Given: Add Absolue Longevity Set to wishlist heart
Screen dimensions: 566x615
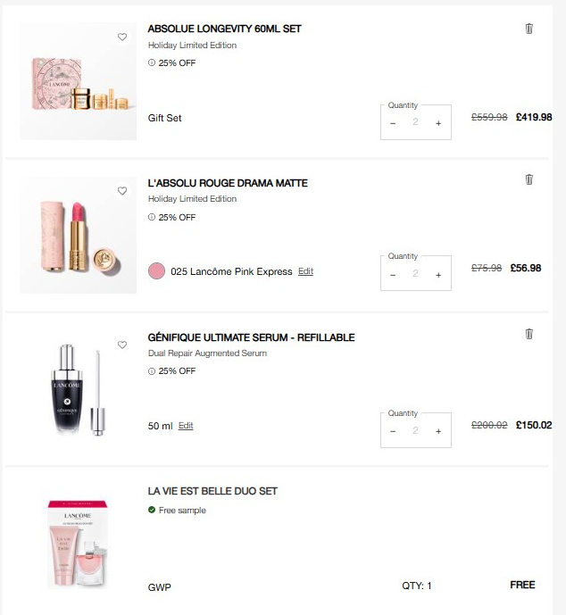Looking at the screenshot, I should point(122,37).
